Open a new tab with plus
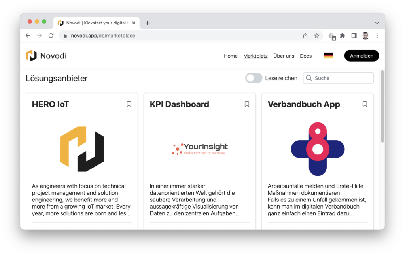Screen dimensions: 405x256 (x=147, y=23)
